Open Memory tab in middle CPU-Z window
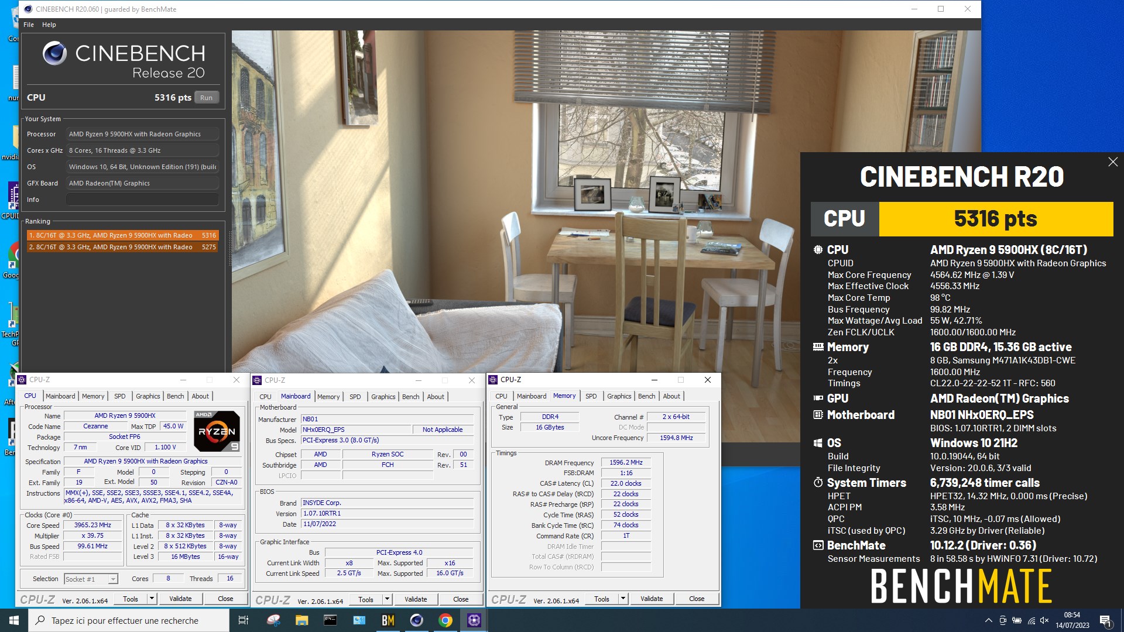 (328, 397)
